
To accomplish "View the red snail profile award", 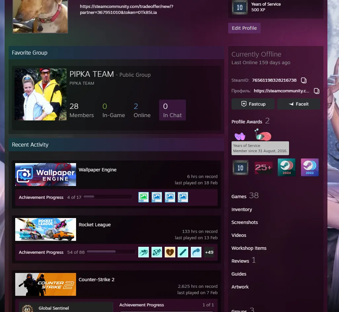I will pyautogui.click(x=263, y=135).
